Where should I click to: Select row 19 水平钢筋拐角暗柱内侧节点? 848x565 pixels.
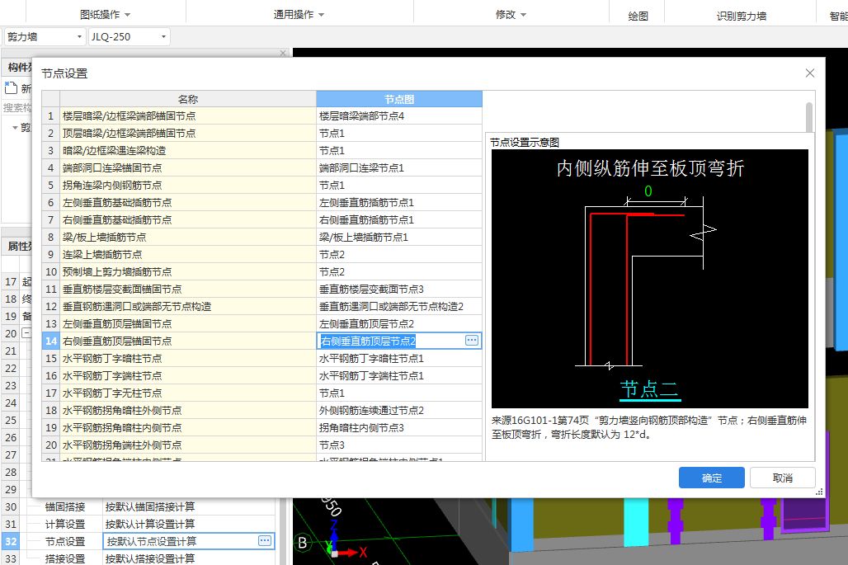pos(187,427)
